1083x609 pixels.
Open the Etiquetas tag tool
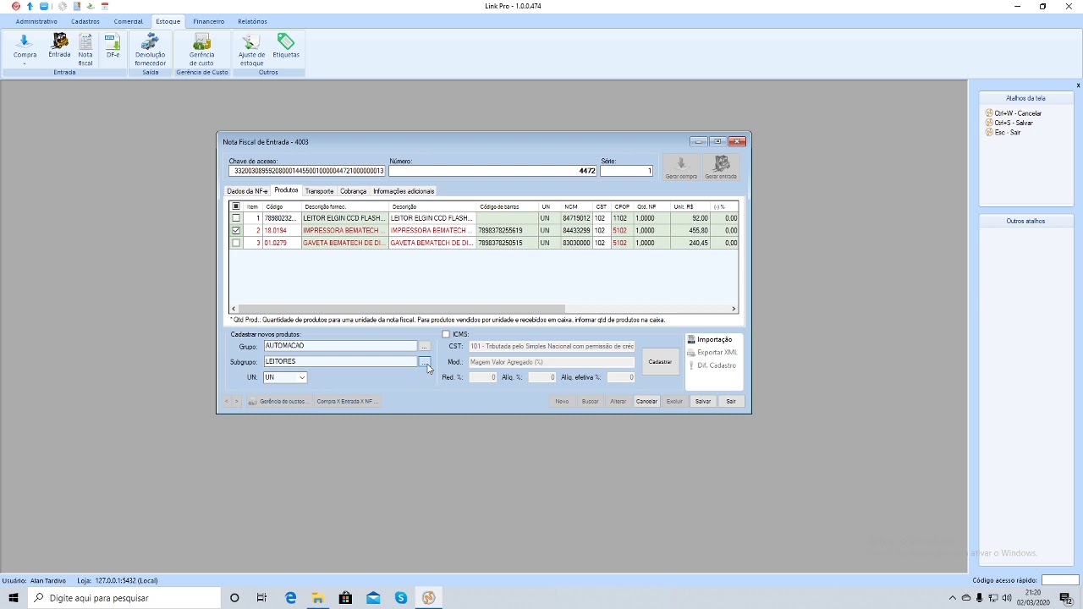tap(286, 46)
